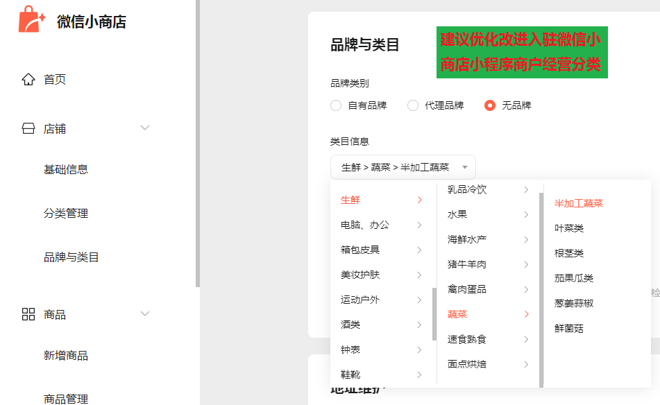Viewport: 660px width, 405px height.
Task: Choose 速食熟食 subcategory
Action: (467, 339)
